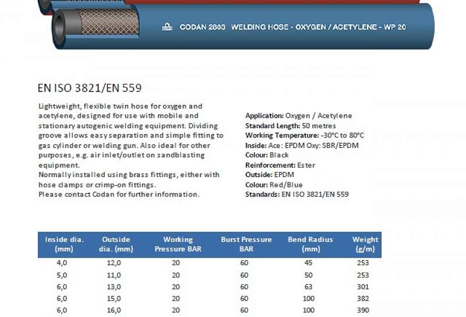Click the "CODAN 2803" text on the hose
The height and width of the screenshot is (317, 466).
pos(202,27)
